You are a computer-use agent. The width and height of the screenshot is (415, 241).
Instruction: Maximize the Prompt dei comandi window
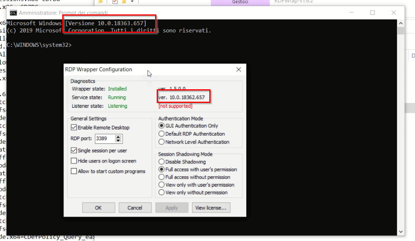[x=372, y=13]
